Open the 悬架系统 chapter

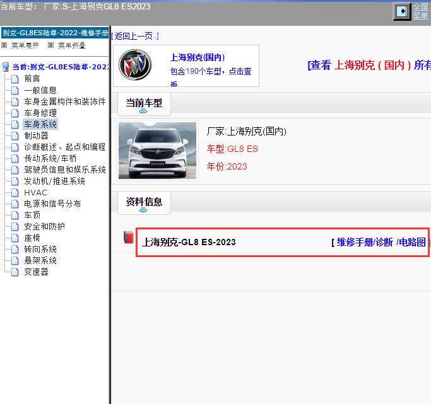(x=40, y=261)
